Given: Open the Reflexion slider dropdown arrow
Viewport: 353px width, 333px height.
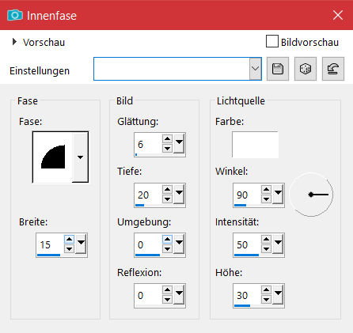Looking at the screenshot, I should tap(179, 295).
